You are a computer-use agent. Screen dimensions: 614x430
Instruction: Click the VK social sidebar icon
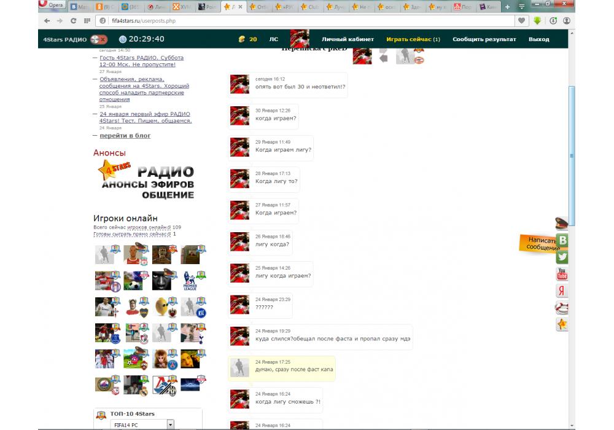[562, 240]
